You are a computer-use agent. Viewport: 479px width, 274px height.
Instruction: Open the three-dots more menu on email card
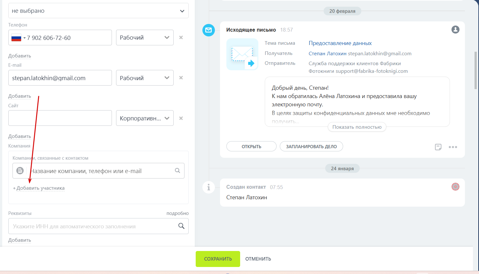point(453,147)
